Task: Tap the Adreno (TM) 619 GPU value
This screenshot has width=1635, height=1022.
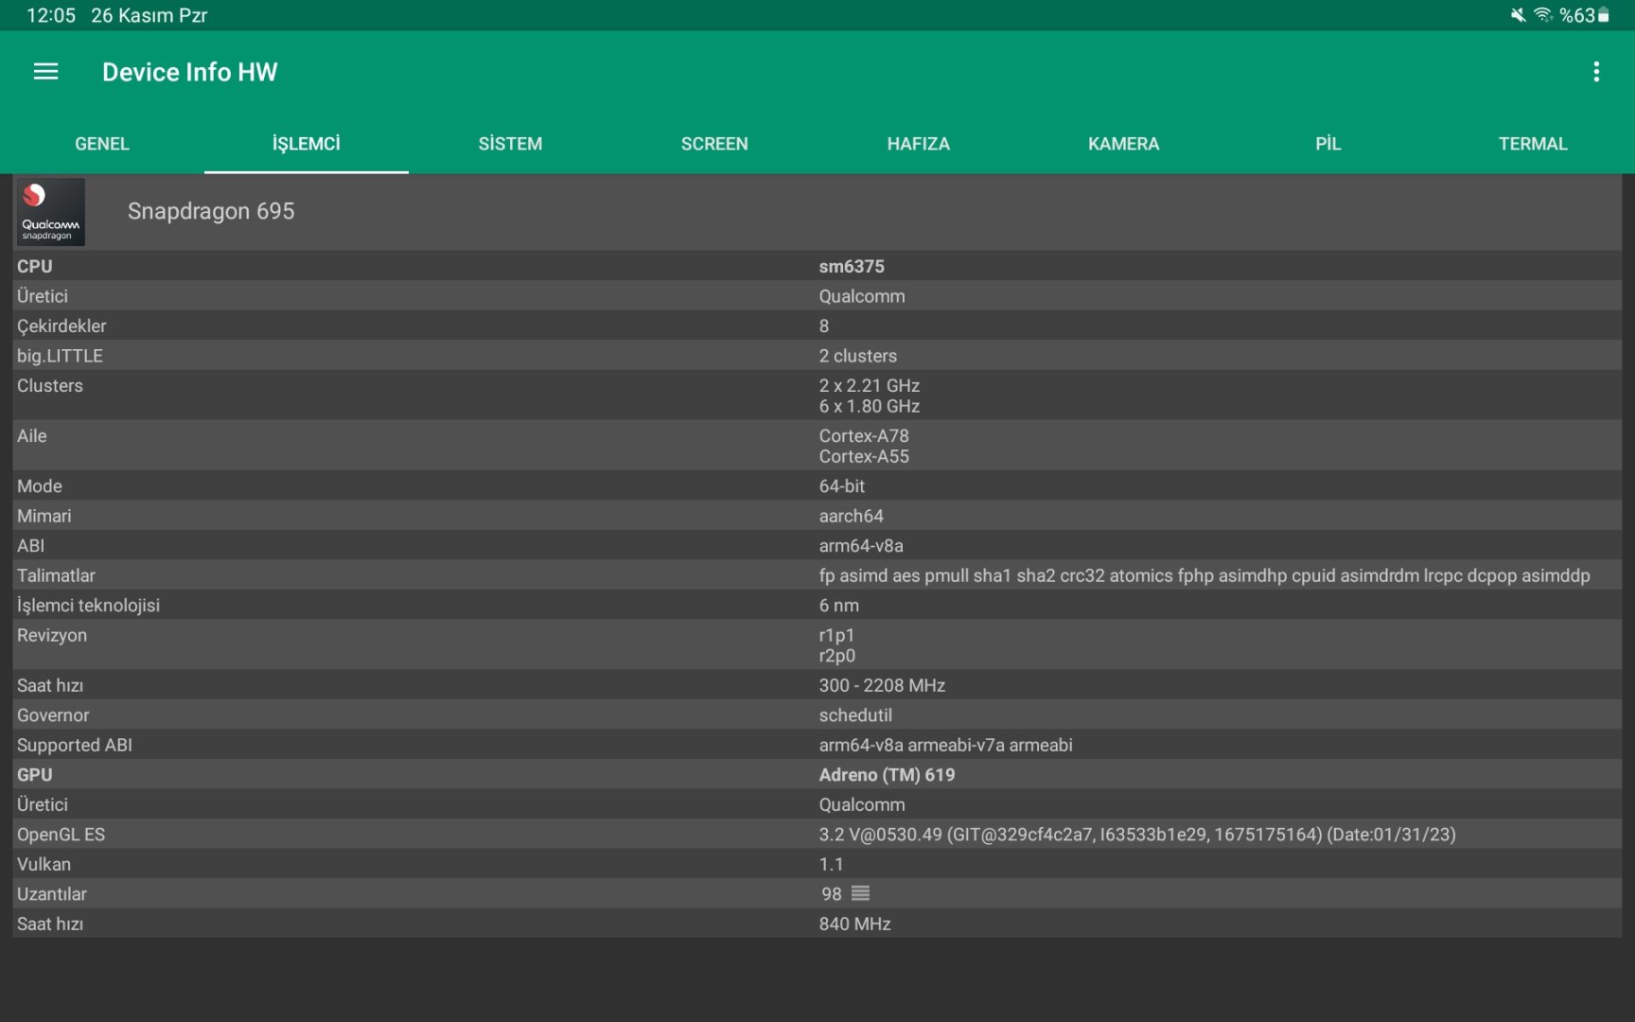Action: [887, 775]
